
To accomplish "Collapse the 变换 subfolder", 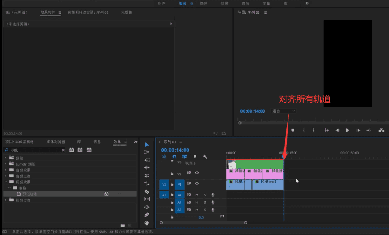I will (x=9, y=188).
